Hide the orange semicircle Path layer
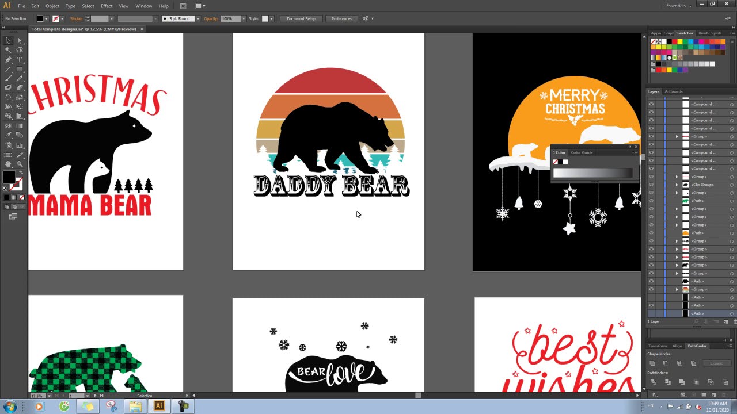This screenshot has height=414, width=737. (x=651, y=233)
